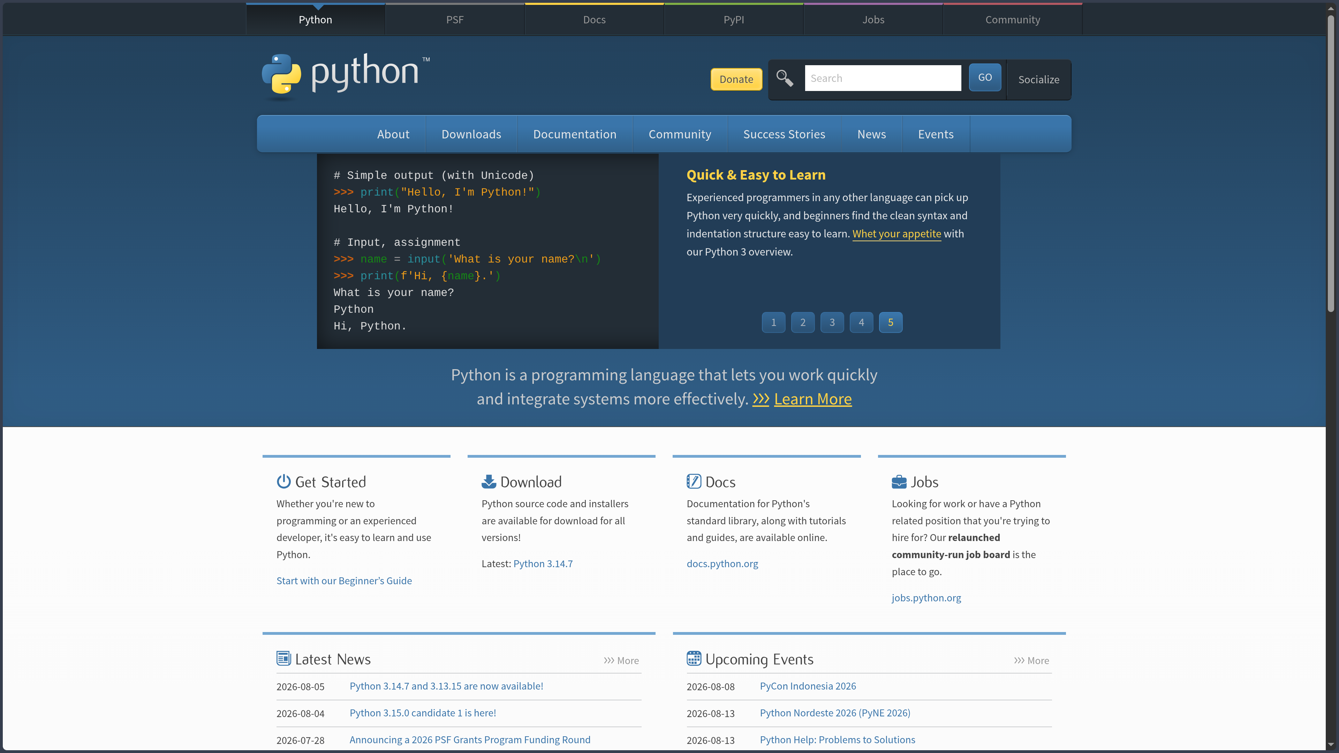The image size is (1339, 753).
Task: Switch to slide 3 in the carousel
Action: 832,322
